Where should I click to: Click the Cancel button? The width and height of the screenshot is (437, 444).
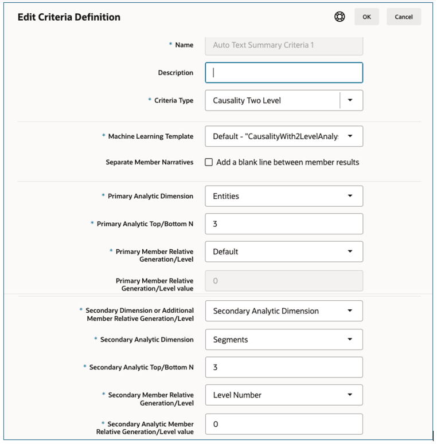click(x=404, y=17)
